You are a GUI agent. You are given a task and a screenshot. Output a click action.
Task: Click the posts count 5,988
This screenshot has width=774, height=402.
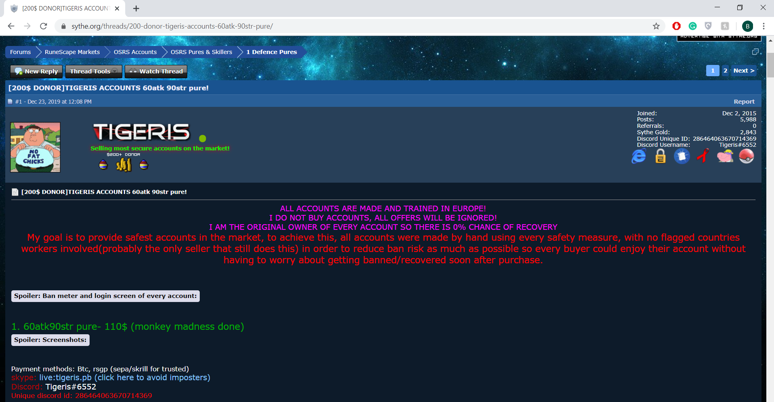[748, 119]
